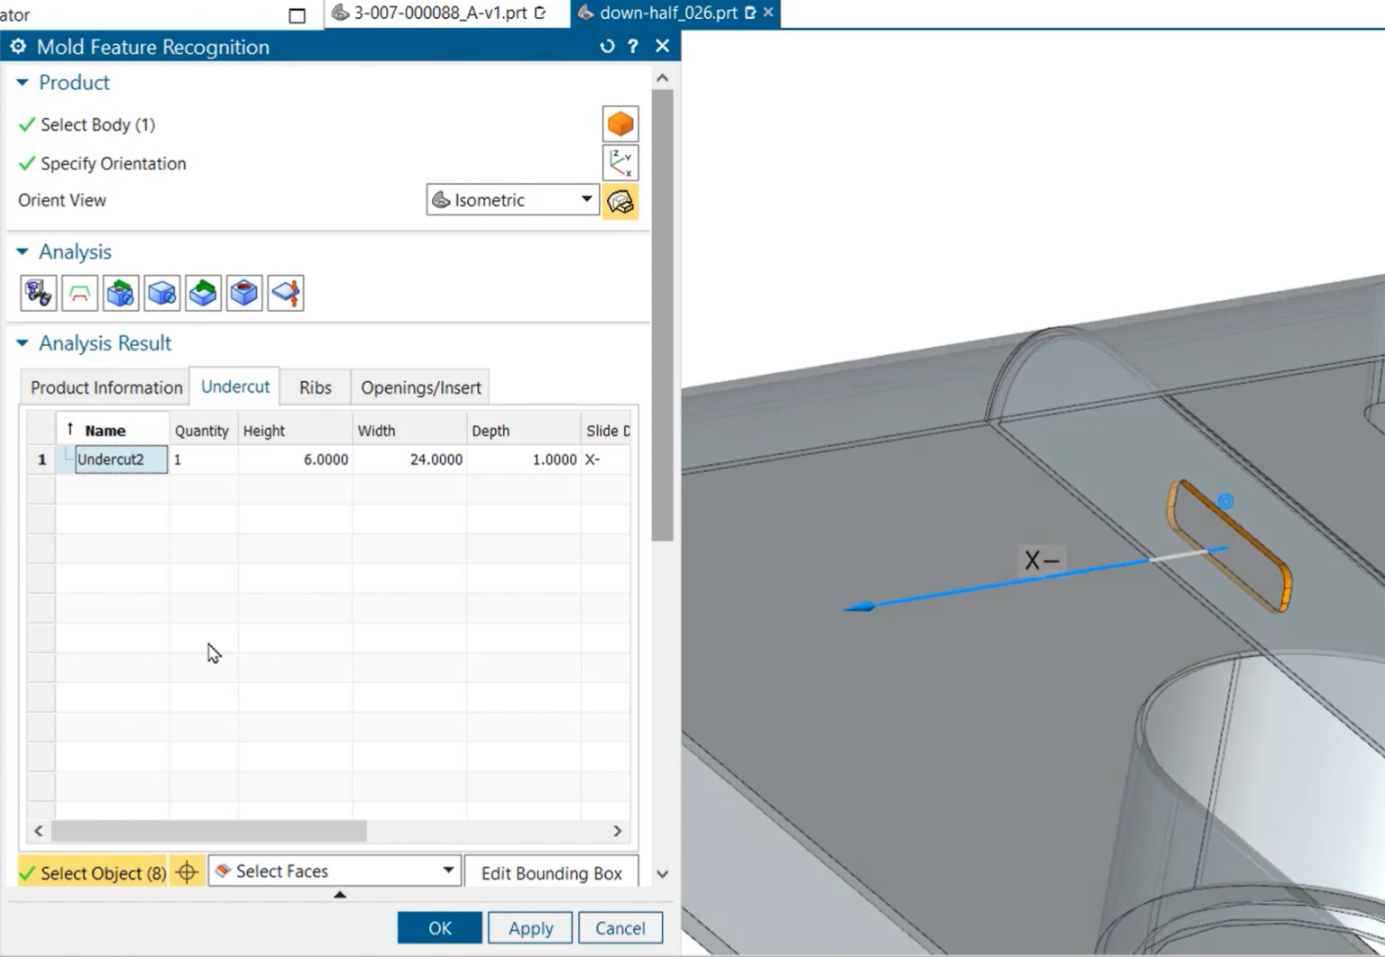Click the parting line analysis icon
Viewport: 1385px width, 957px height.
(x=79, y=292)
